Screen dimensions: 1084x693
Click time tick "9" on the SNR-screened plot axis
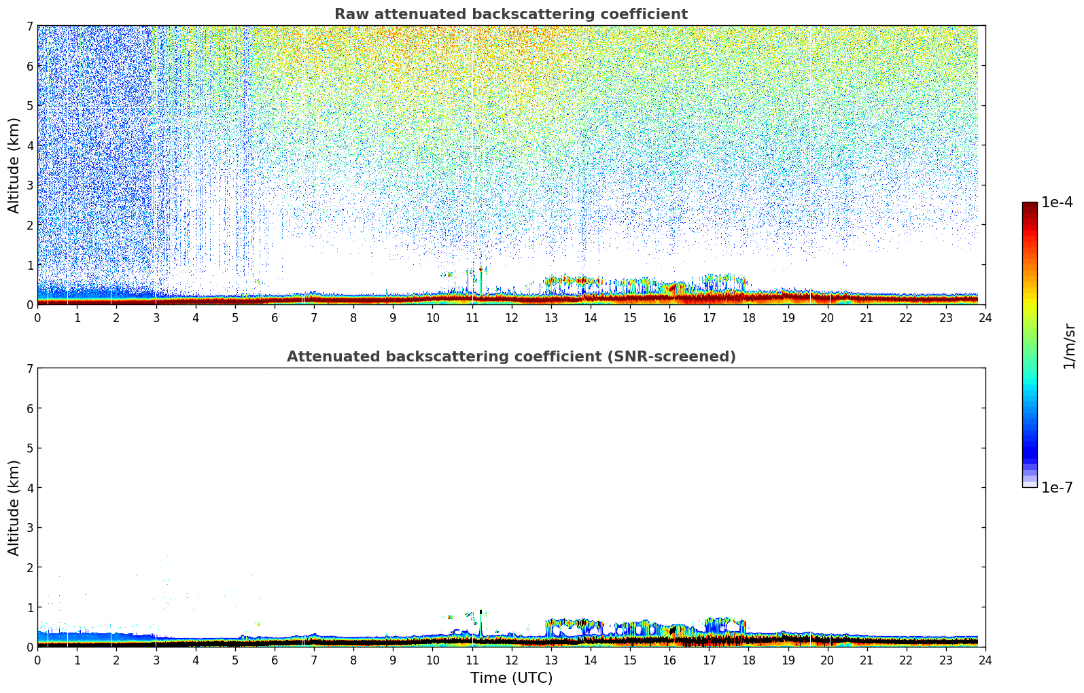click(x=393, y=660)
